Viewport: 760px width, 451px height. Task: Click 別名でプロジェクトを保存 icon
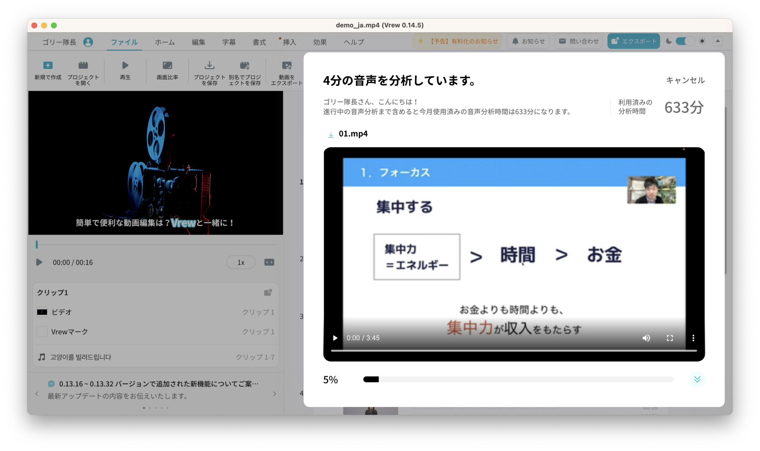[245, 65]
